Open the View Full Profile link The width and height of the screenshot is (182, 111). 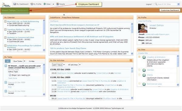pos(145,21)
